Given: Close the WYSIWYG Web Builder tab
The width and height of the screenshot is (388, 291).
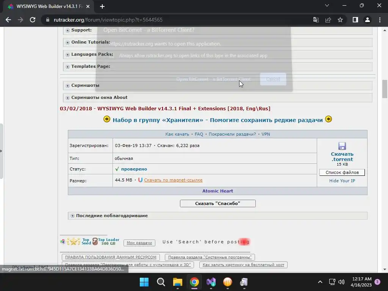Looking at the screenshot, I should pyautogui.click(x=88, y=6).
